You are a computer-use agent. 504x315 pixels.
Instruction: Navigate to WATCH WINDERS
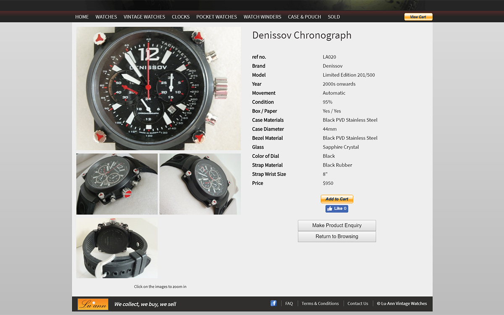pyautogui.click(x=262, y=17)
